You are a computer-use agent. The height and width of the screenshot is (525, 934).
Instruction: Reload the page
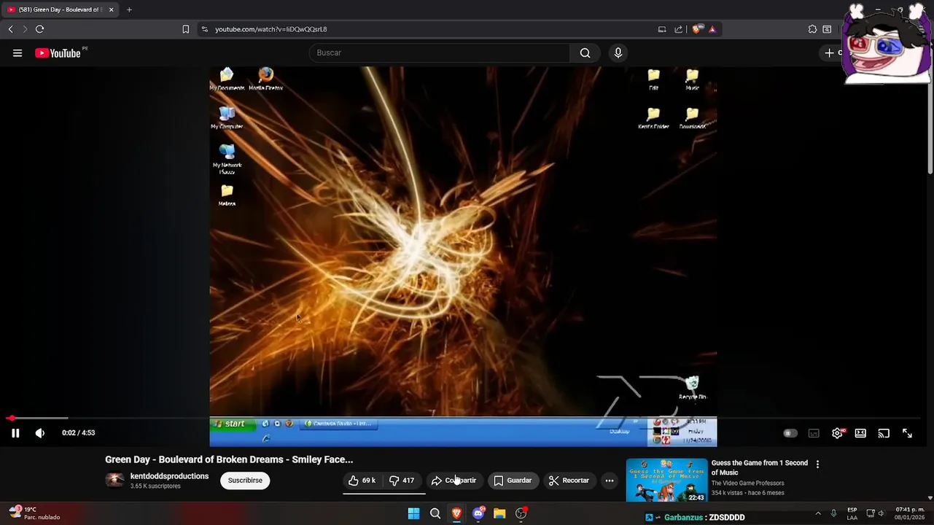click(40, 29)
